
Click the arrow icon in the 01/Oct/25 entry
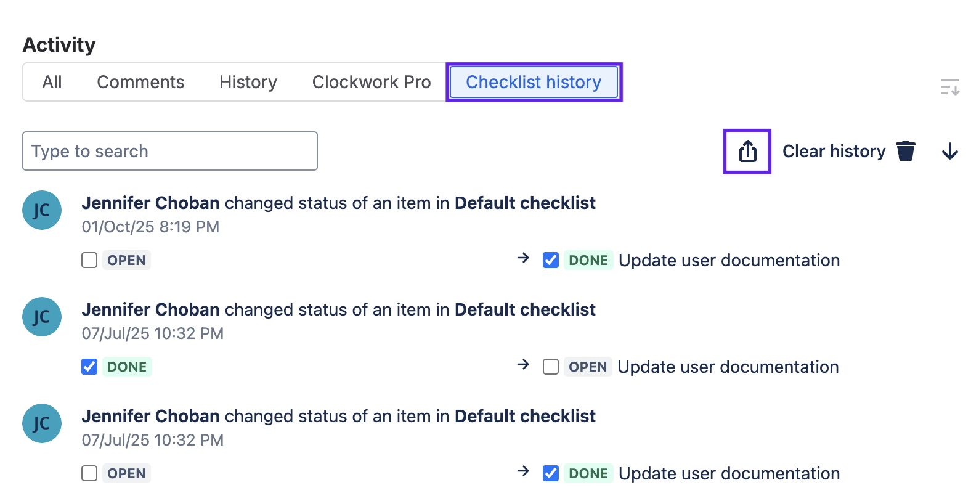[x=523, y=258]
